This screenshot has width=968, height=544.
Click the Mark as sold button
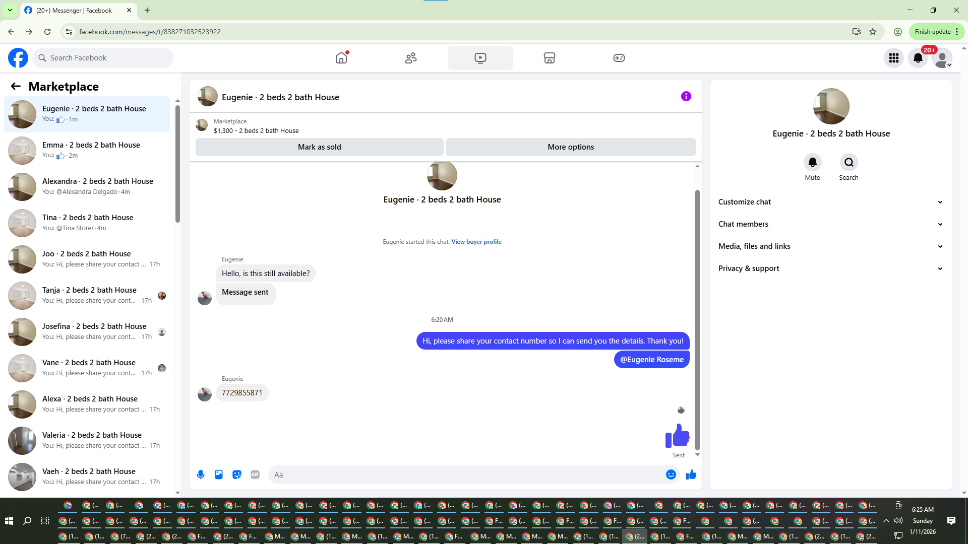(319, 147)
